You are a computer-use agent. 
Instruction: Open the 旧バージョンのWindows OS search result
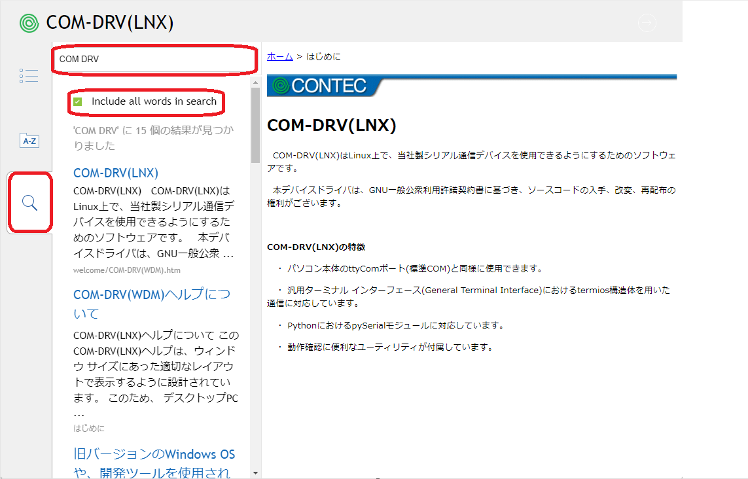[x=154, y=463]
